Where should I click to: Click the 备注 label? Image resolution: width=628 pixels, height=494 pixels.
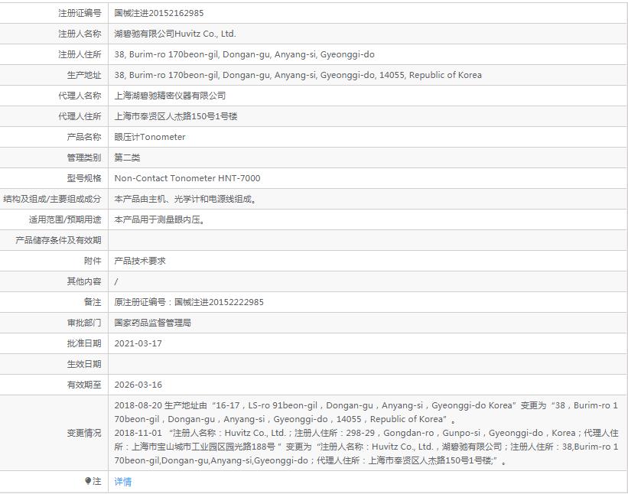(93, 302)
